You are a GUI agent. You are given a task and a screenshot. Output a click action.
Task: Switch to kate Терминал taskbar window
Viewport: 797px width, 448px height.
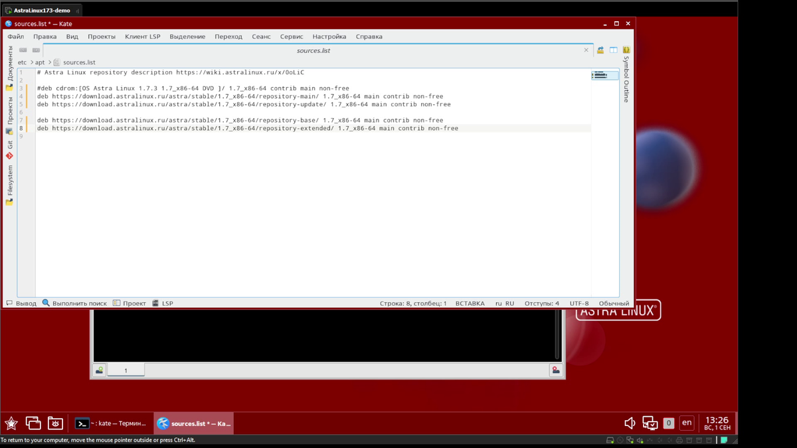(110, 423)
